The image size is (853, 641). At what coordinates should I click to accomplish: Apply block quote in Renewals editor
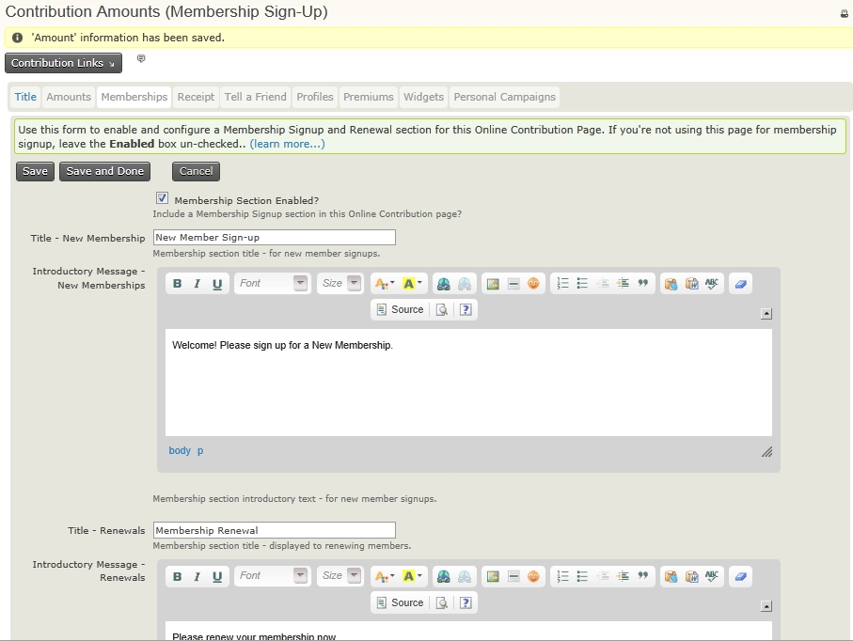[x=643, y=576]
